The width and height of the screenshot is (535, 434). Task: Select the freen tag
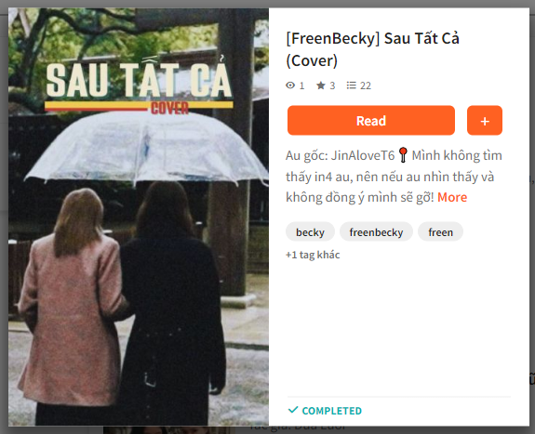point(440,232)
